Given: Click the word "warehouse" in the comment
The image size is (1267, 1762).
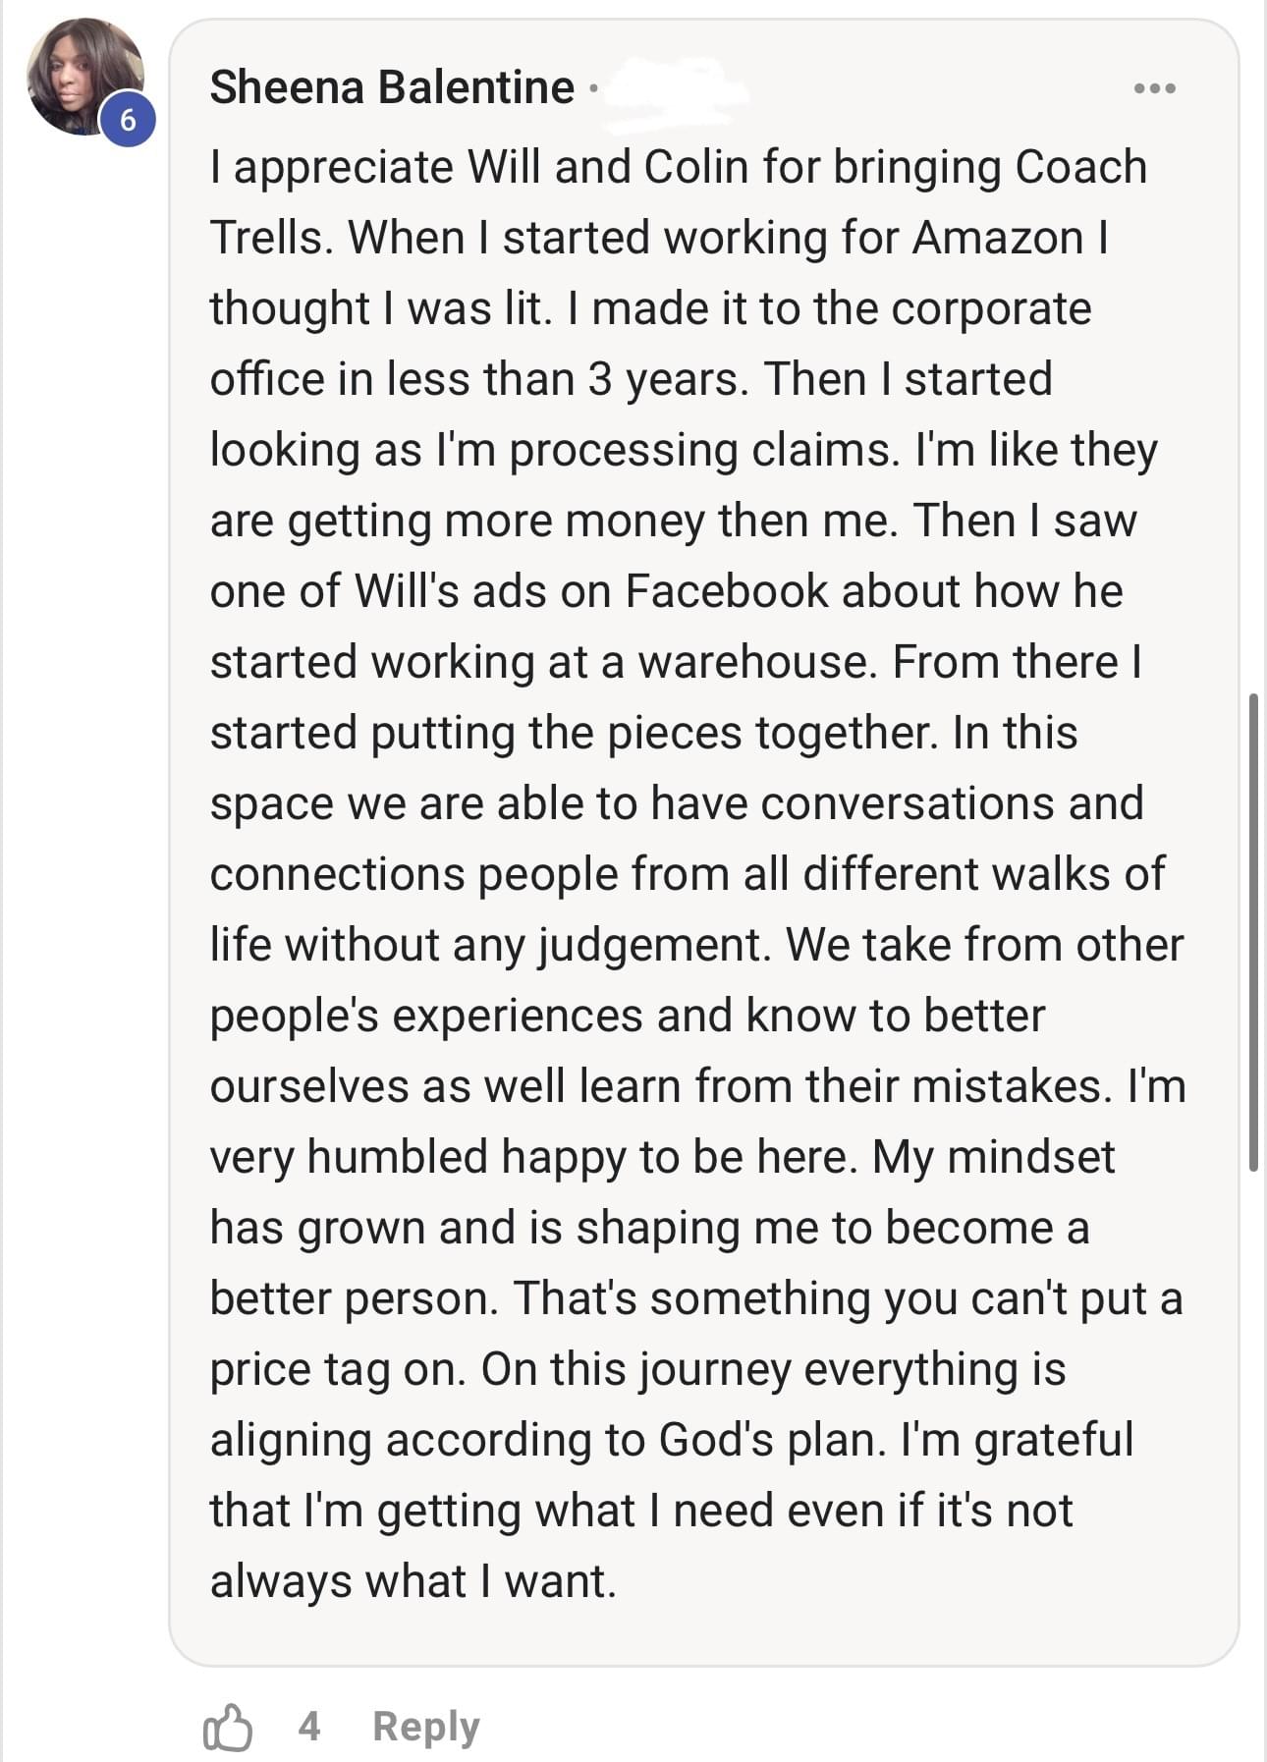Looking at the screenshot, I should click(756, 662).
